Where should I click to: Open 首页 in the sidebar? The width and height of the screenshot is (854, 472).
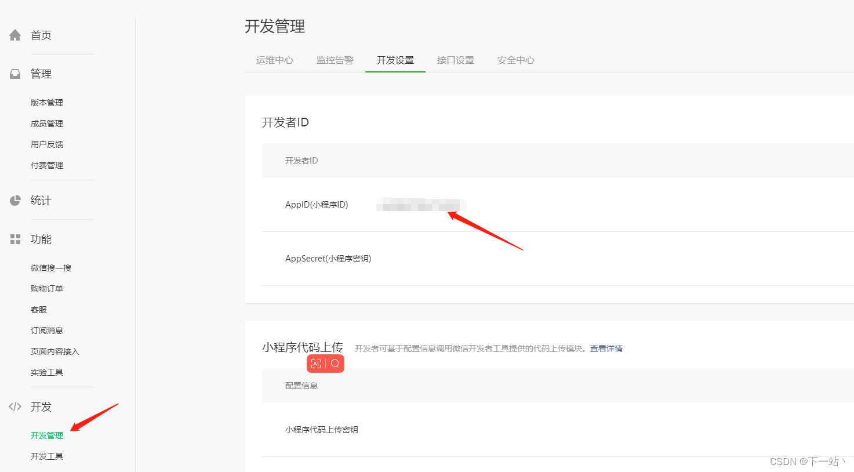[x=41, y=35]
